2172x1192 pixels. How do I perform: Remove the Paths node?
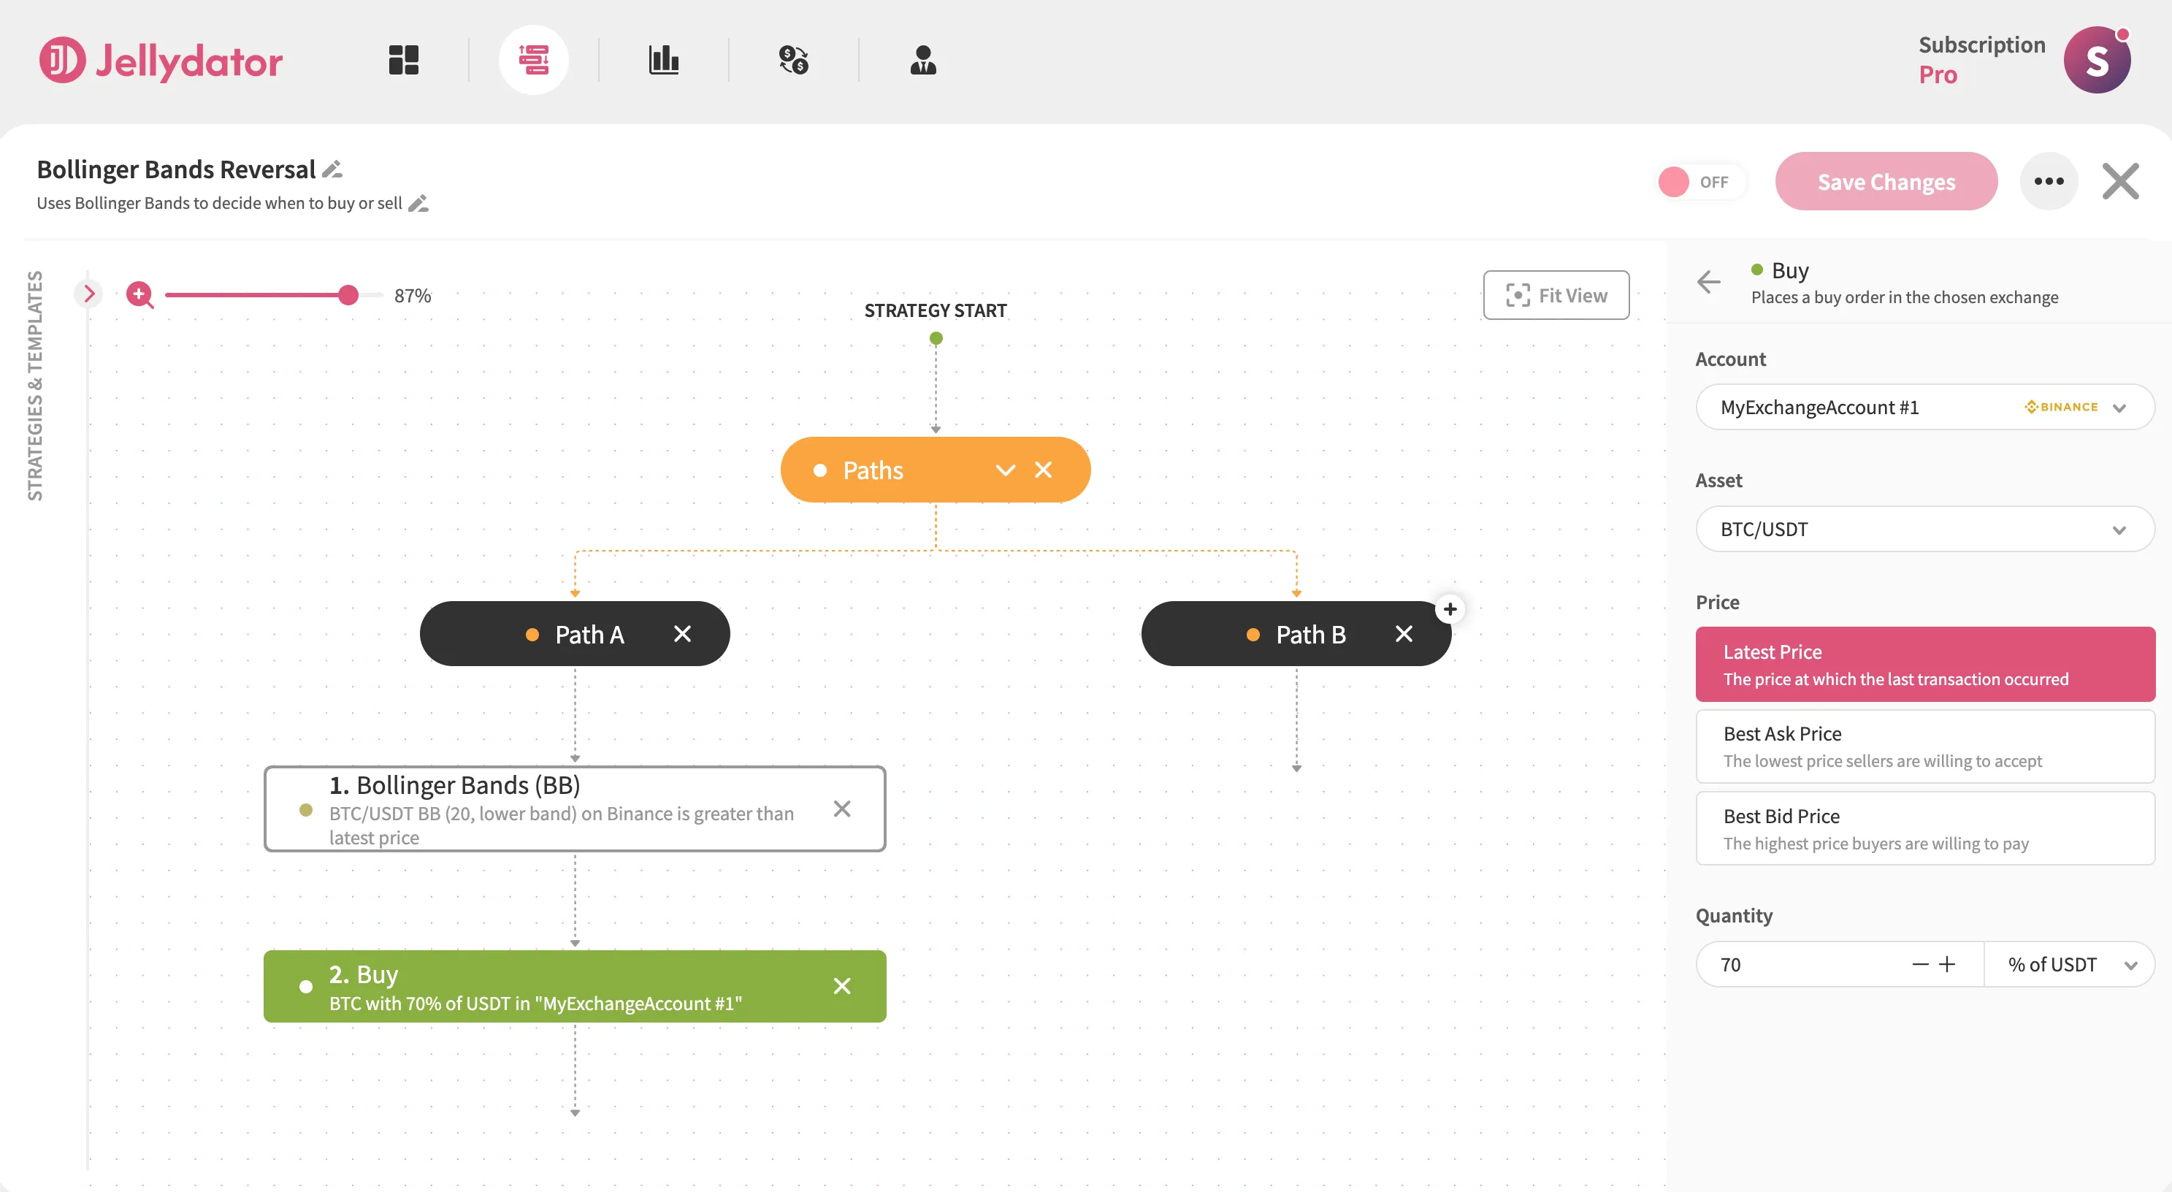point(1043,470)
